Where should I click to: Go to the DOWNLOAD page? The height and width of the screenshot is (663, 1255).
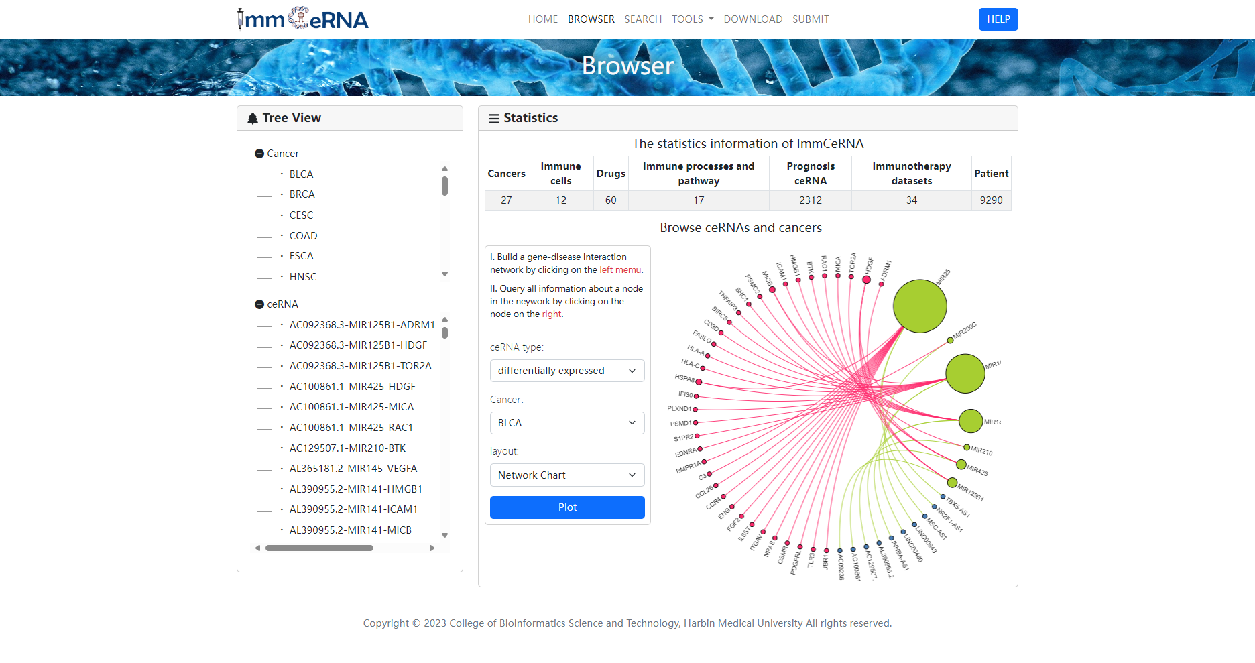click(753, 19)
